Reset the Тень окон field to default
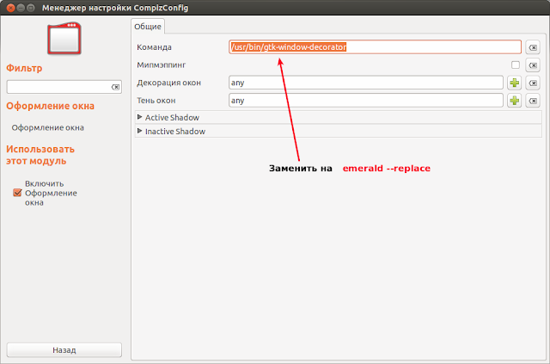This screenshot has height=364, width=550. [x=533, y=101]
